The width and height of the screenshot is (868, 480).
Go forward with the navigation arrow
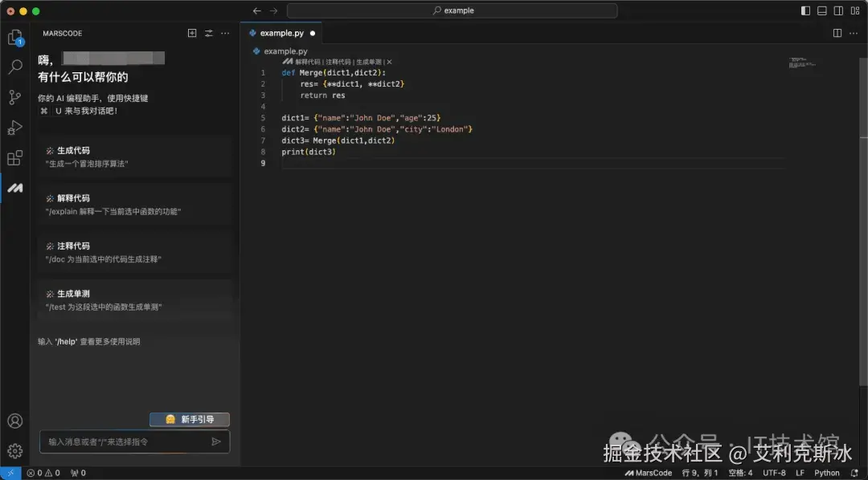point(273,10)
